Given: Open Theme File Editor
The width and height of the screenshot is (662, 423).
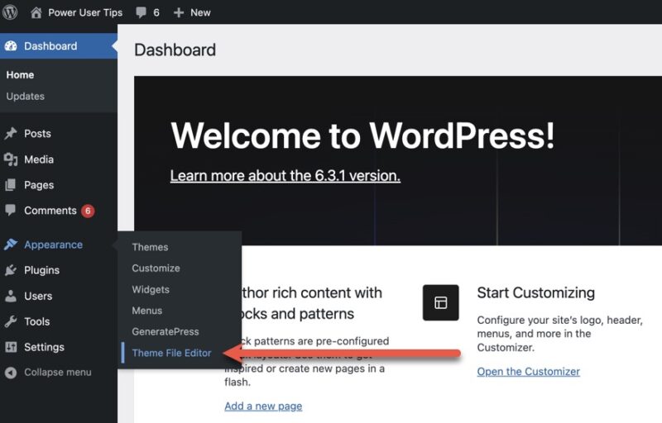Looking at the screenshot, I should [x=171, y=353].
